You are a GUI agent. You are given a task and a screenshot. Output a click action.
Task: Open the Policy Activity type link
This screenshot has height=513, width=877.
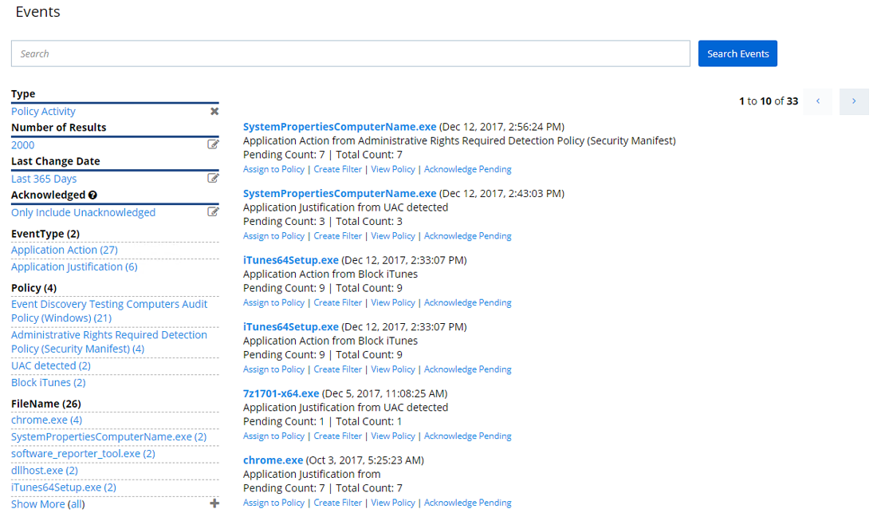tap(43, 112)
